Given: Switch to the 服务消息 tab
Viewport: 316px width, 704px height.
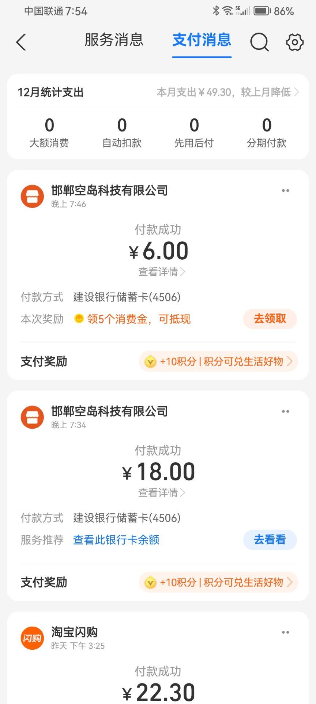Looking at the screenshot, I should coord(114,40).
